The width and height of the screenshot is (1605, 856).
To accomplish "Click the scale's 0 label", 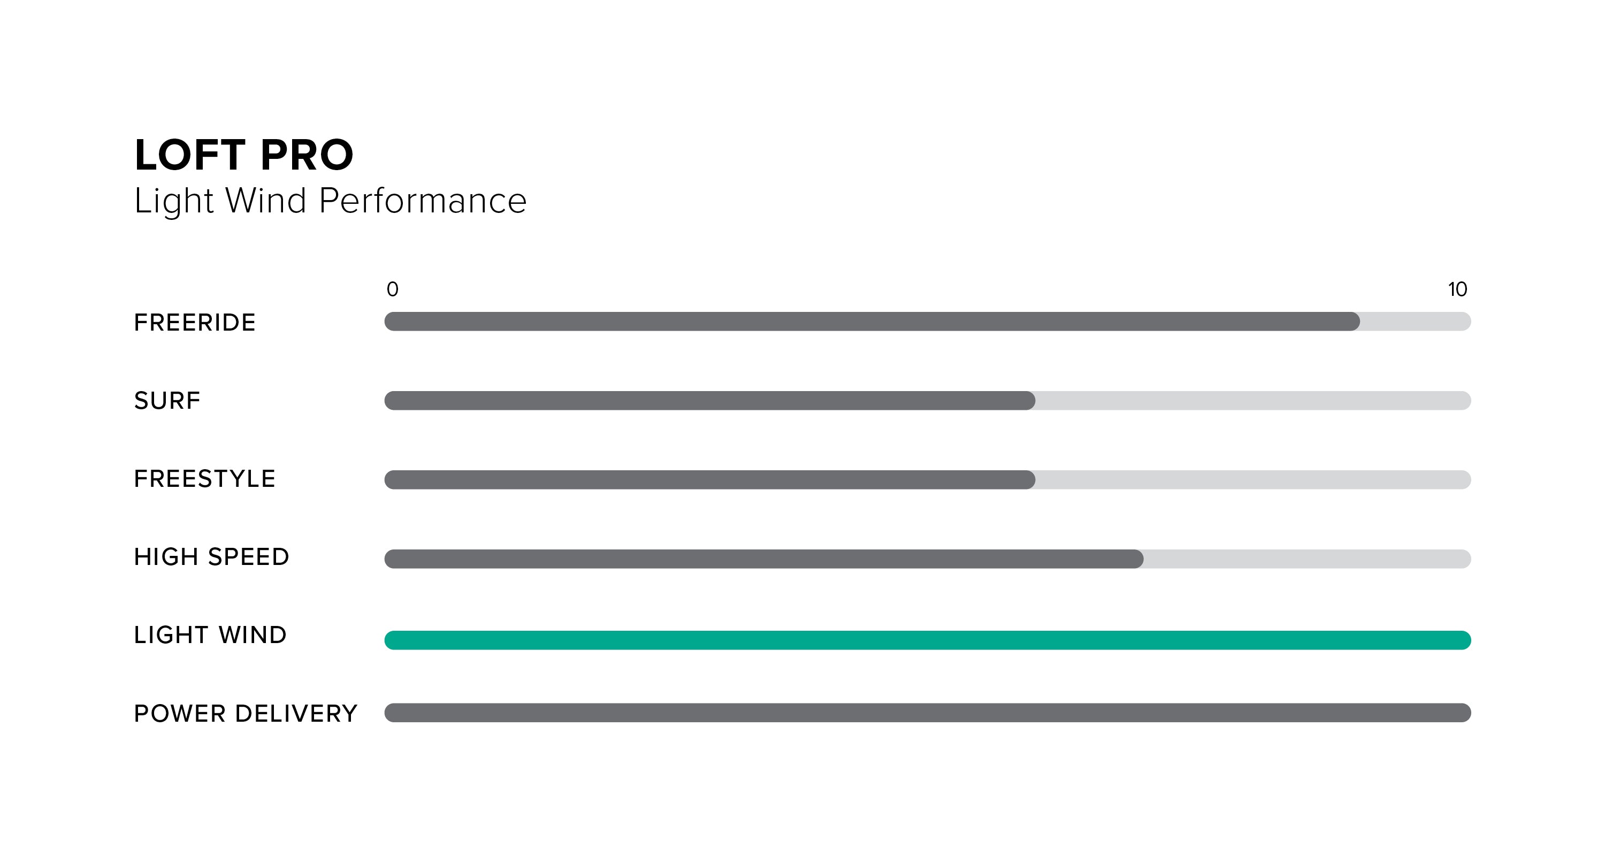I will coord(393,289).
